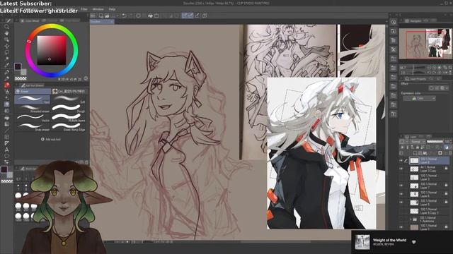Viewport: 453px width, 254px height.
Task: Select the Ruler triangle tool
Action: (6, 143)
